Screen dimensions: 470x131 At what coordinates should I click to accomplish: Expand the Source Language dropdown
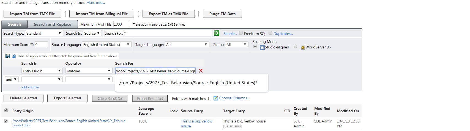pos(106,45)
